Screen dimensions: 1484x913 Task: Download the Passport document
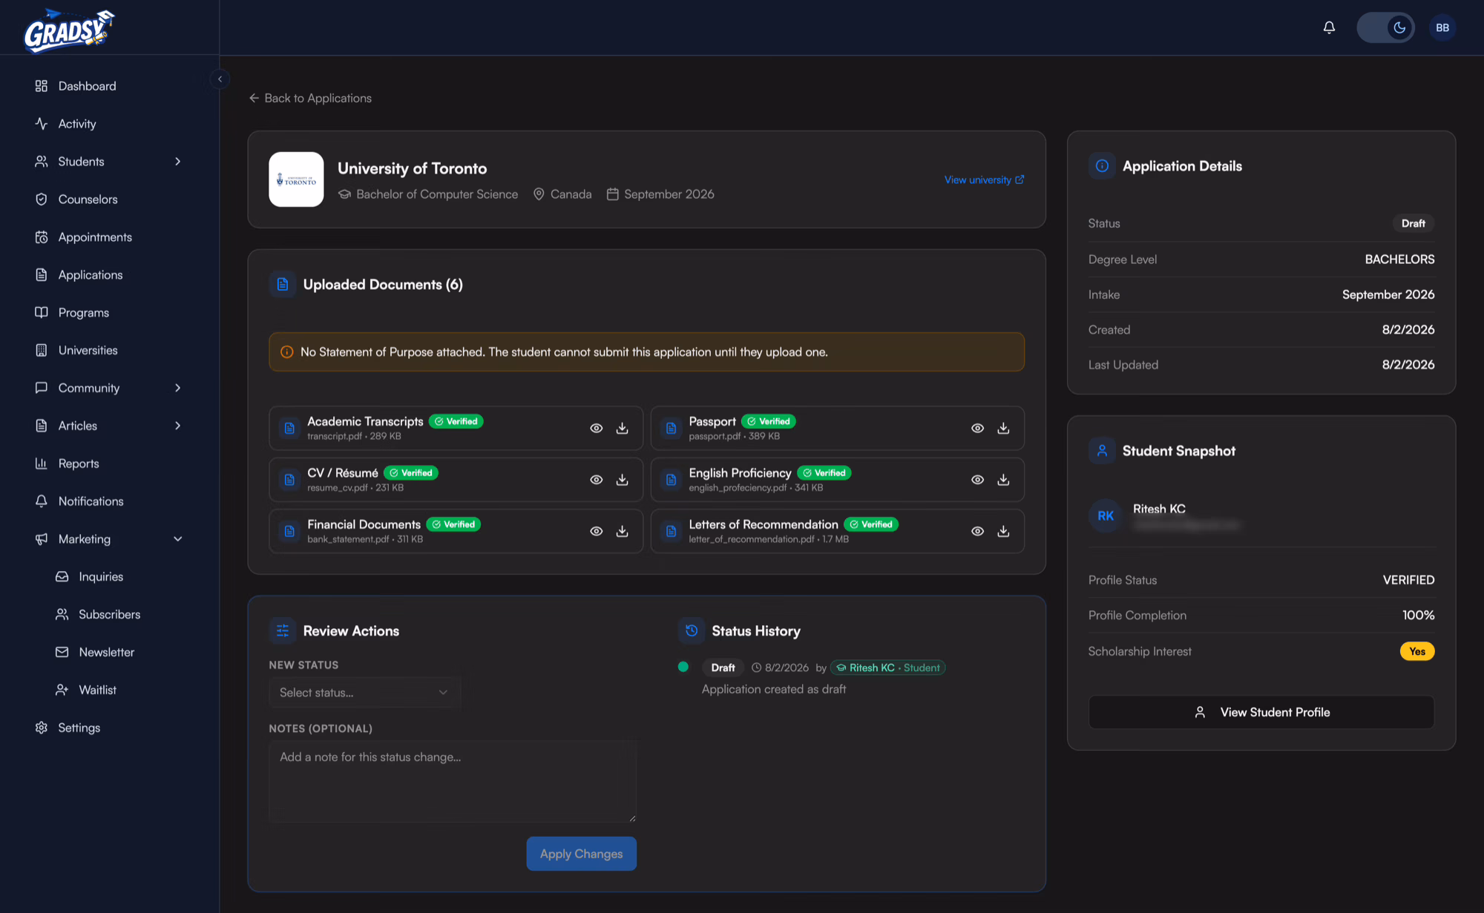pos(1003,428)
